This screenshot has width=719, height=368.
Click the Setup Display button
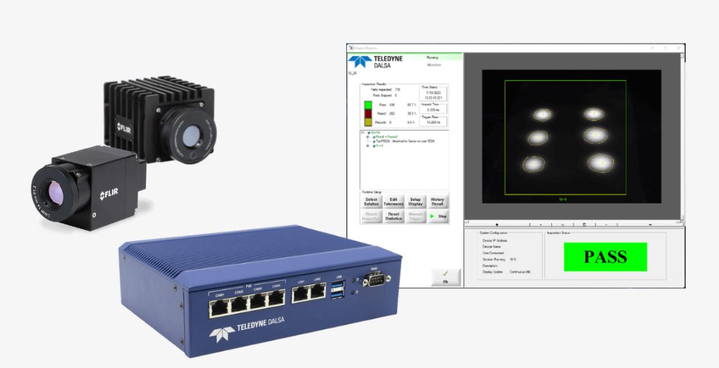click(416, 202)
